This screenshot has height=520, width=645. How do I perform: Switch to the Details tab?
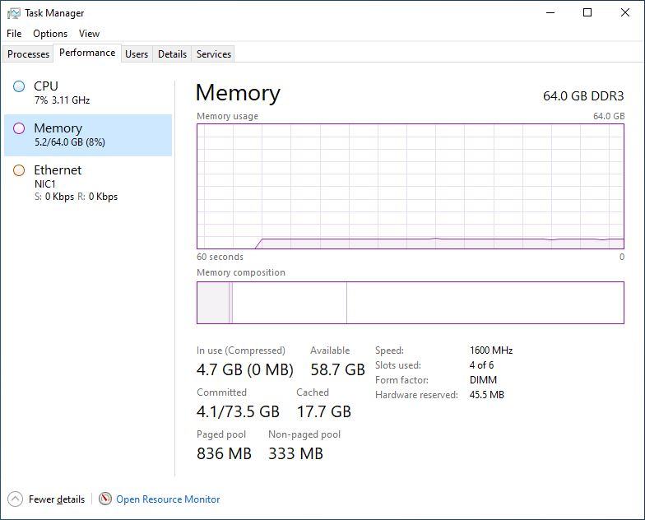click(x=172, y=54)
